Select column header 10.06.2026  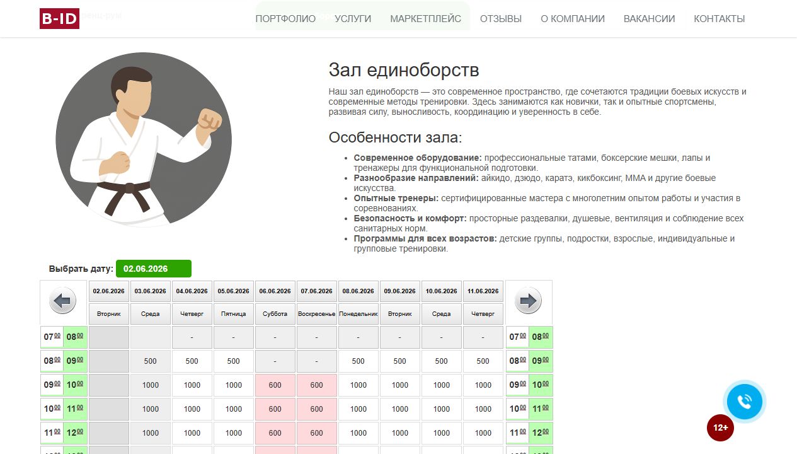442,291
